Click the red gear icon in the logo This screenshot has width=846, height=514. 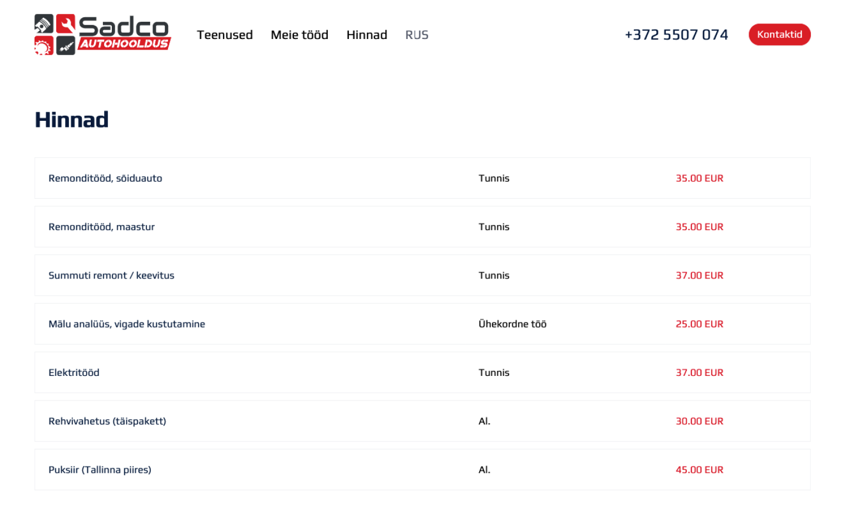point(44,46)
